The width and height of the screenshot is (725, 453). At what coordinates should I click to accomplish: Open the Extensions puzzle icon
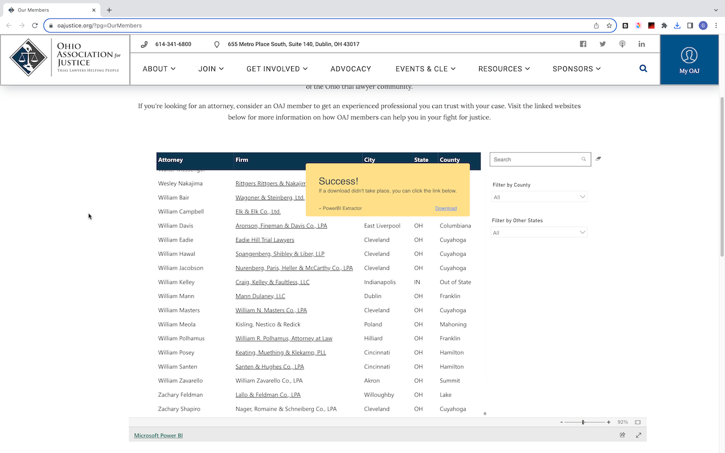coord(664,25)
